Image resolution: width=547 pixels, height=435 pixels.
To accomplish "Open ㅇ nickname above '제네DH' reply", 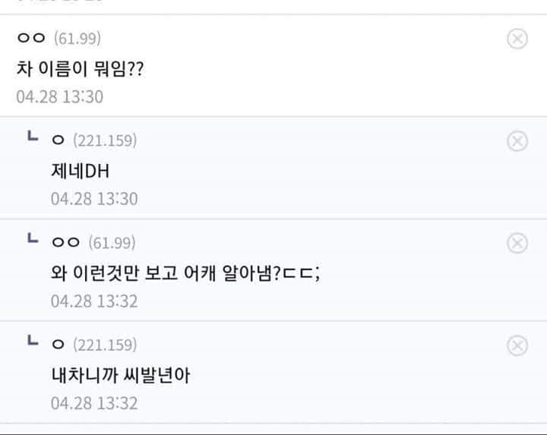I will [x=58, y=141].
